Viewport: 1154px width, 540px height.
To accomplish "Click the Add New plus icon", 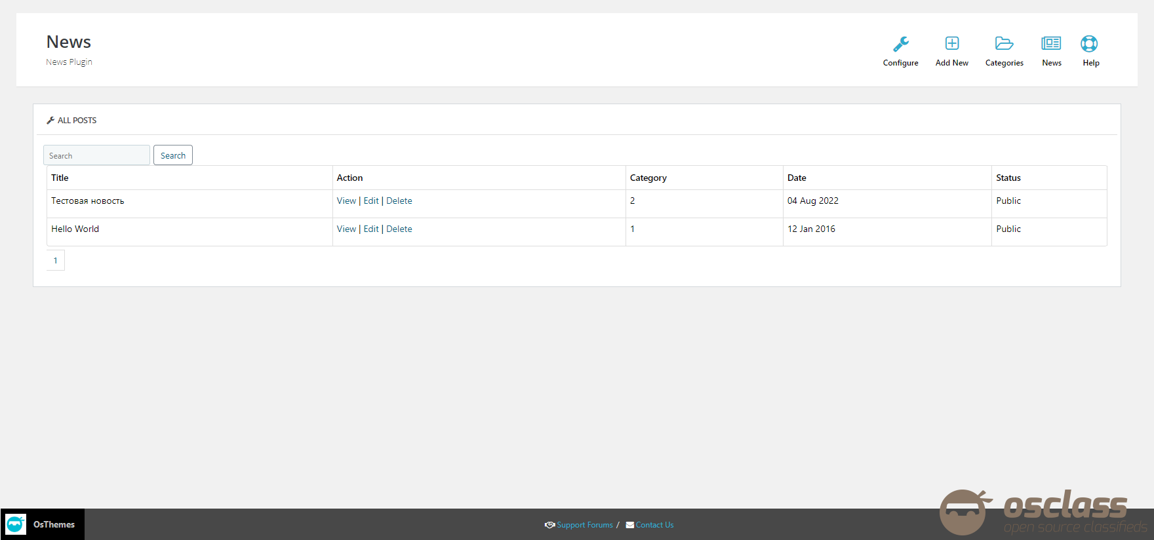I will point(951,44).
